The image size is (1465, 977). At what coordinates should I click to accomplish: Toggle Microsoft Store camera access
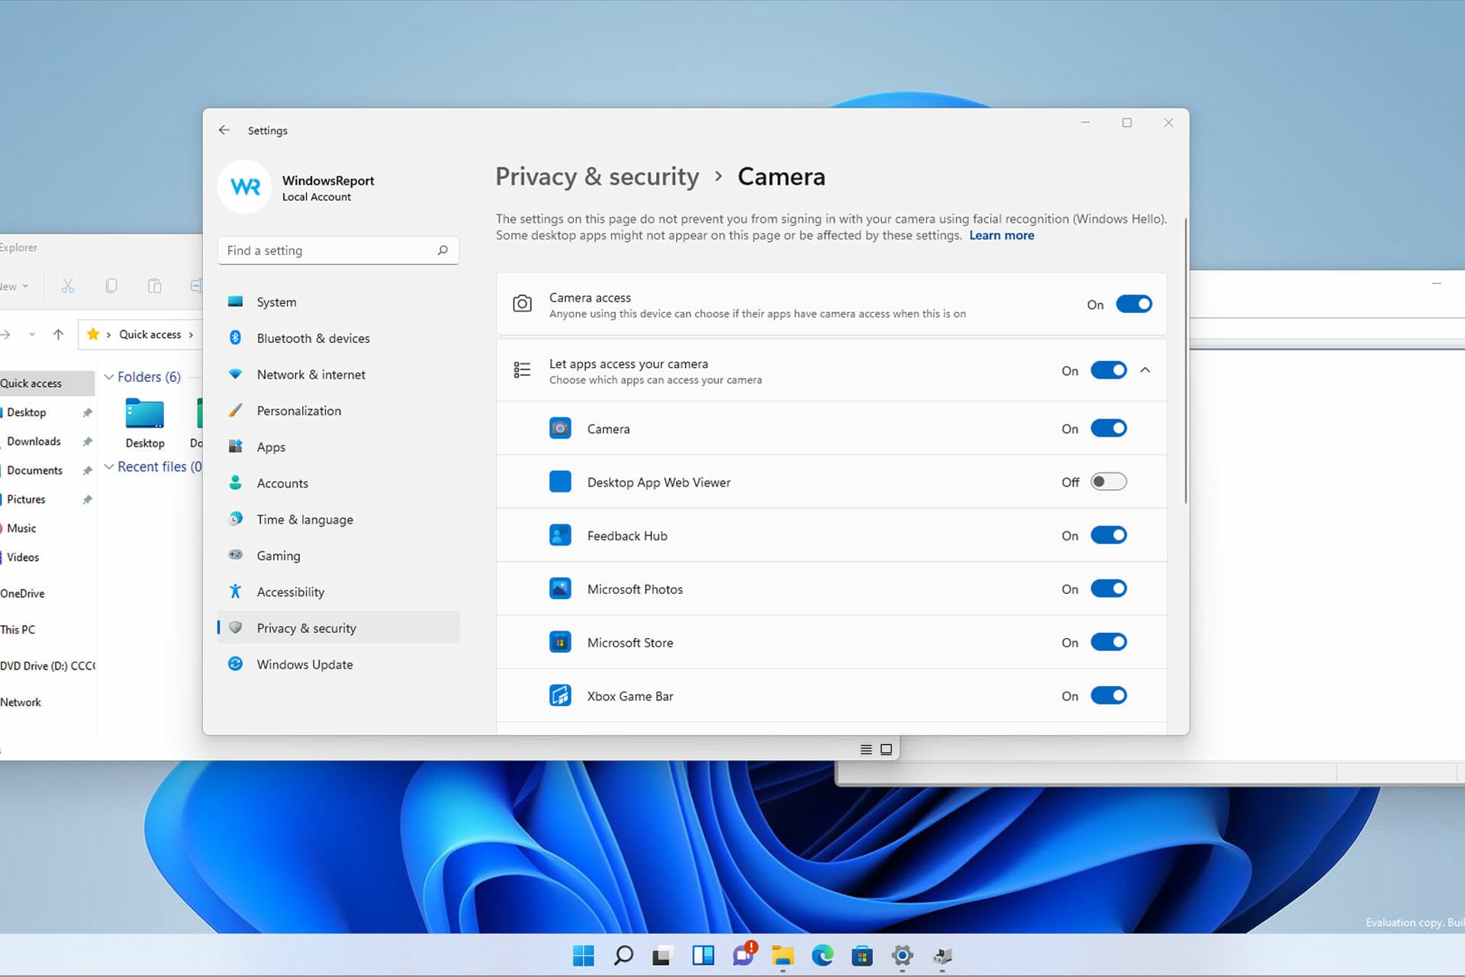coord(1109,642)
